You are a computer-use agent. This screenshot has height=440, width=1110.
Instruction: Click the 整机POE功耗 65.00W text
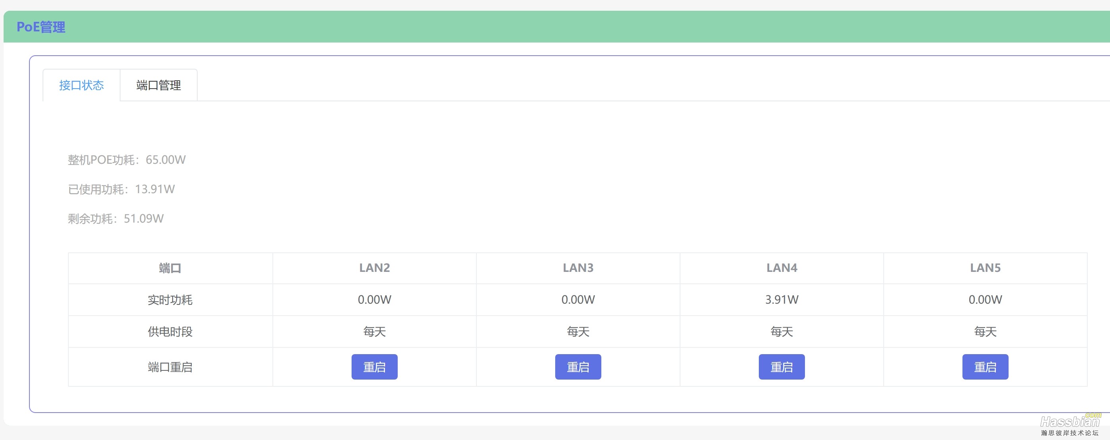(x=126, y=160)
